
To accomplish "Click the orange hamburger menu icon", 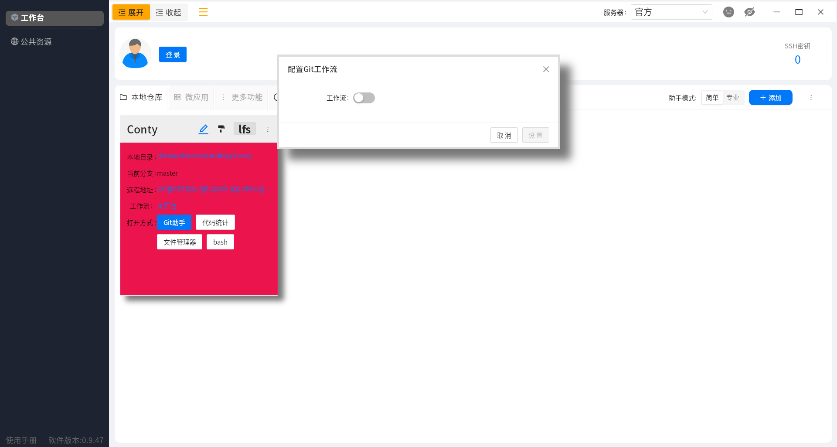I will tap(203, 12).
